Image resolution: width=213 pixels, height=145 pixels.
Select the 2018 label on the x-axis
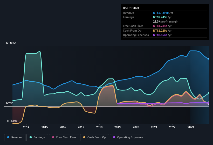click(99, 127)
